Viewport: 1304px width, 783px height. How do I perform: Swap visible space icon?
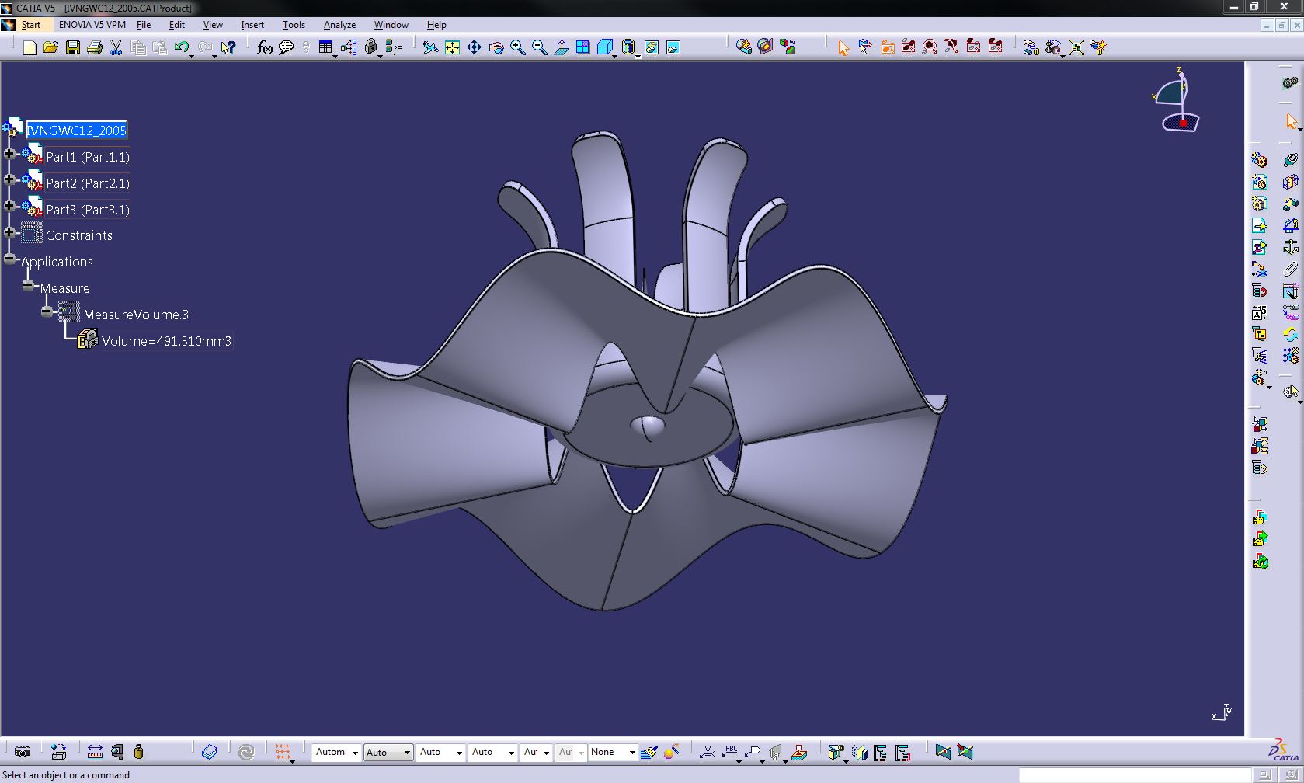point(673,48)
